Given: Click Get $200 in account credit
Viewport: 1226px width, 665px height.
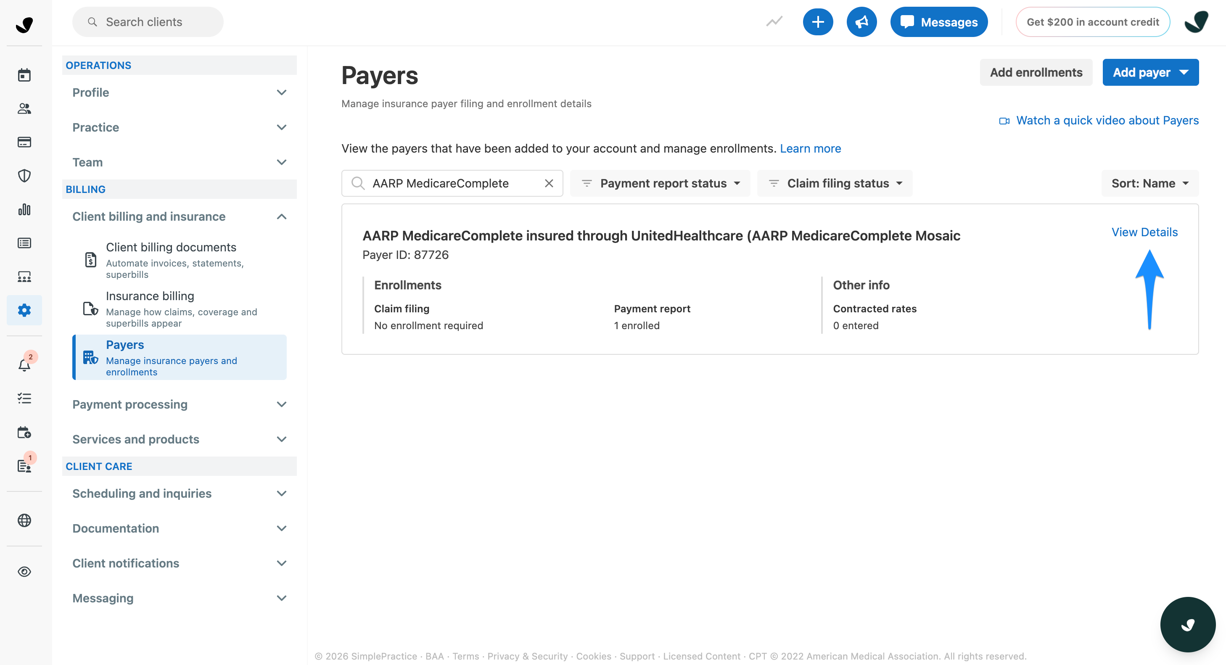Looking at the screenshot, I should point(1093,22).
